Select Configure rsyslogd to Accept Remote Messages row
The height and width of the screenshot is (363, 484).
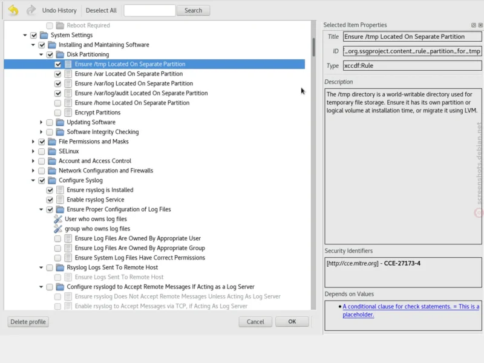coord(154,287)
